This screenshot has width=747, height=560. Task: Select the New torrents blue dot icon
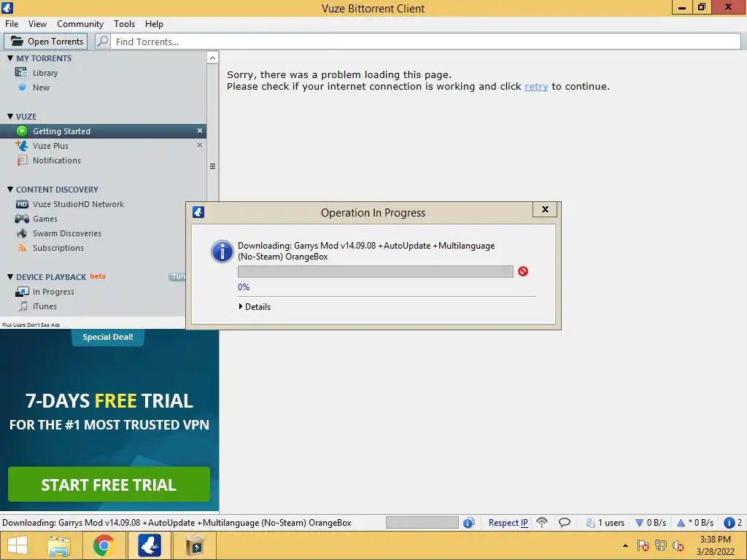pyautogui.click(x=22, y=87)
